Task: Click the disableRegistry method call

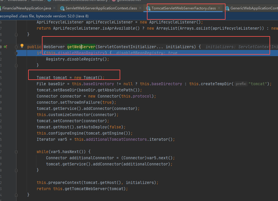Action: [x=84, y=59]
